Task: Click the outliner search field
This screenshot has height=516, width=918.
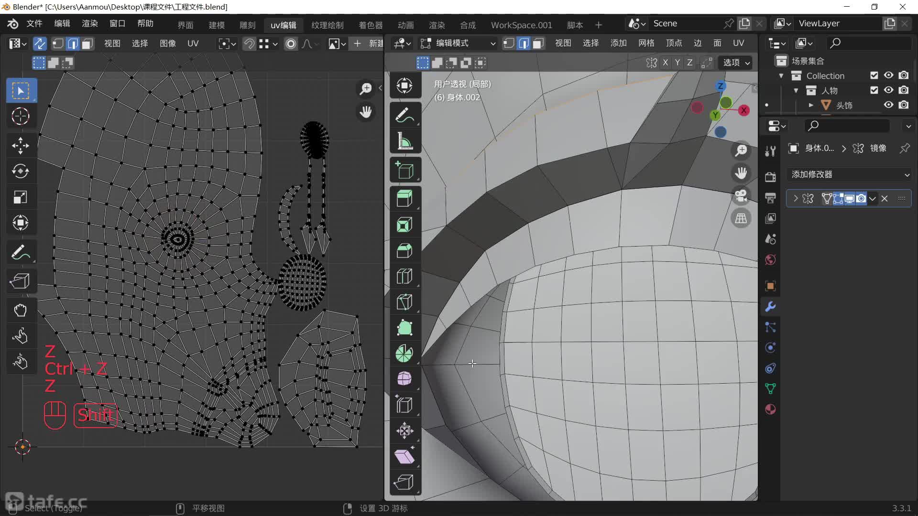Action: point(869,43)
